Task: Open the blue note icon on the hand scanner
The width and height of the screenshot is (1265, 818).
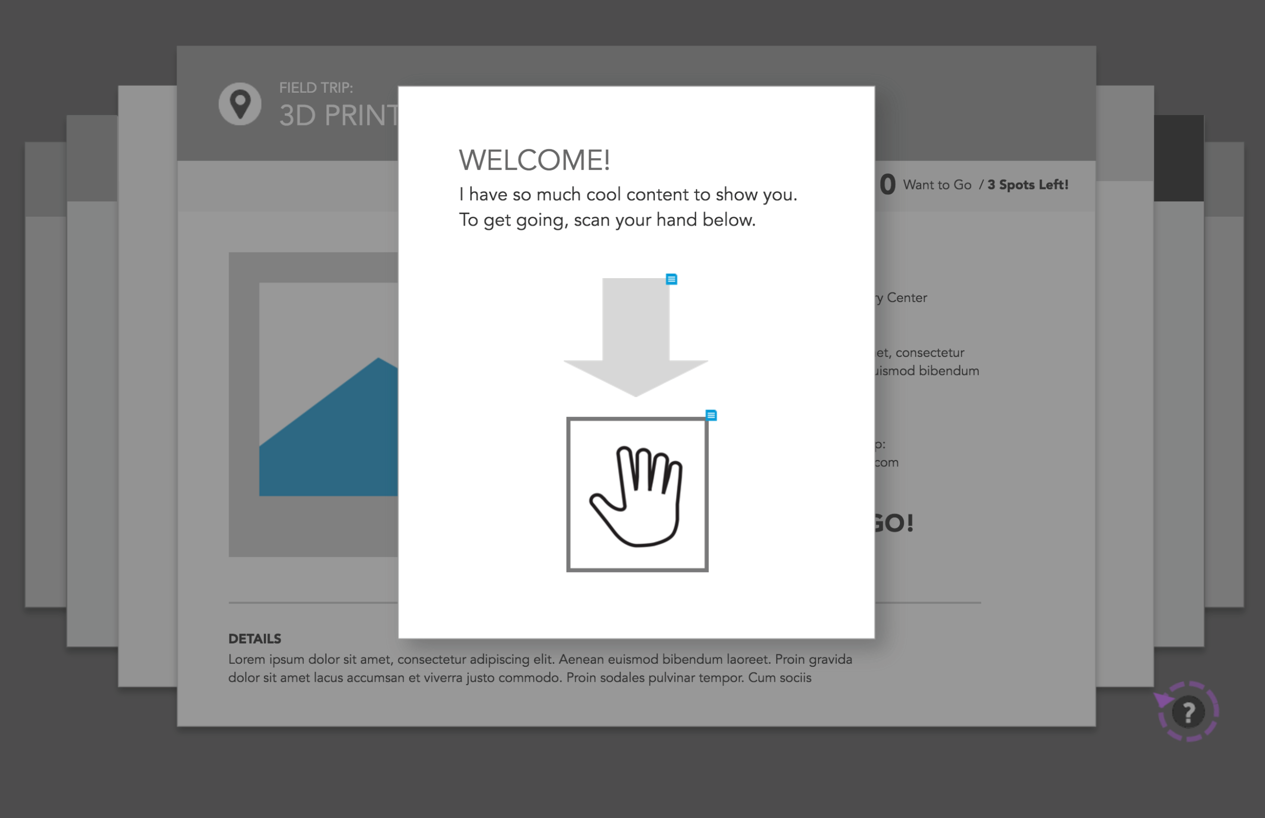Action: (x=710, y=415)
